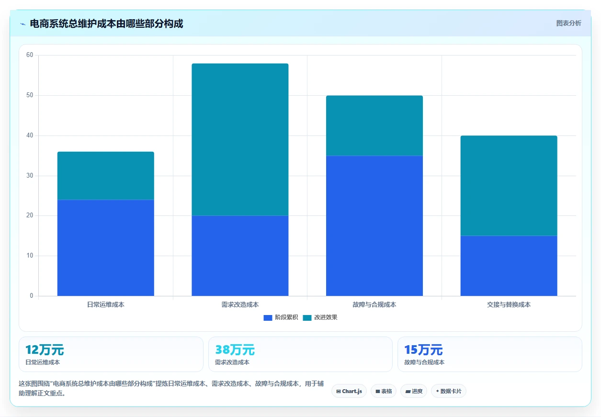Click the 图表分析 label in header
Screen dimensions: 601x417
tap(568, 23)
